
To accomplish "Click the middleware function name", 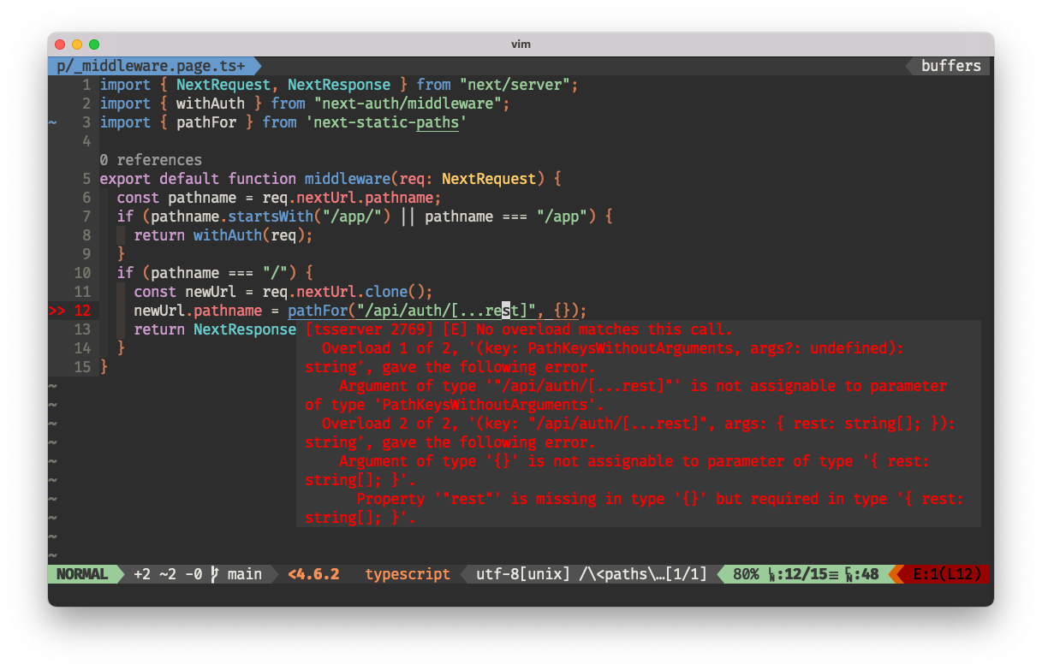I will pyautogui.click(x=348, y=179).
